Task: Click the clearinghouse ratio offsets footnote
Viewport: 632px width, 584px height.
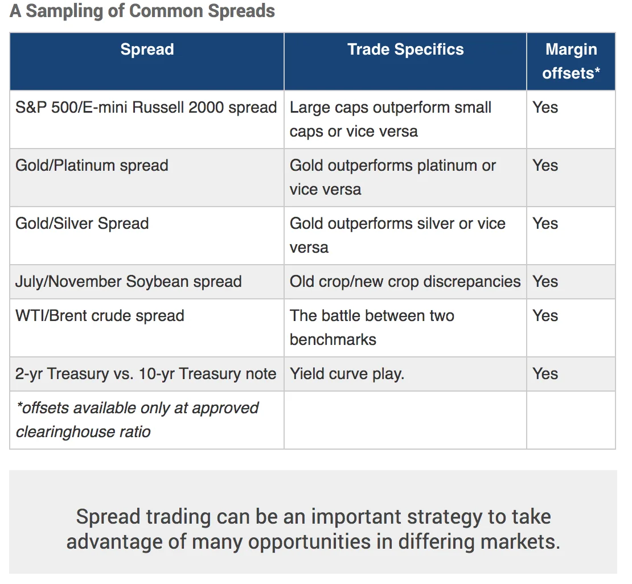Action: pos(137,420)
